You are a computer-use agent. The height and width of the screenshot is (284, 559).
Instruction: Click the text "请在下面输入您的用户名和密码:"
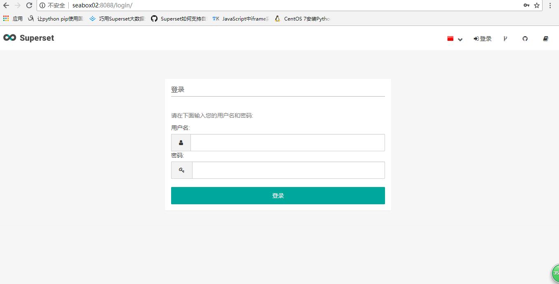tap(212, 115)
